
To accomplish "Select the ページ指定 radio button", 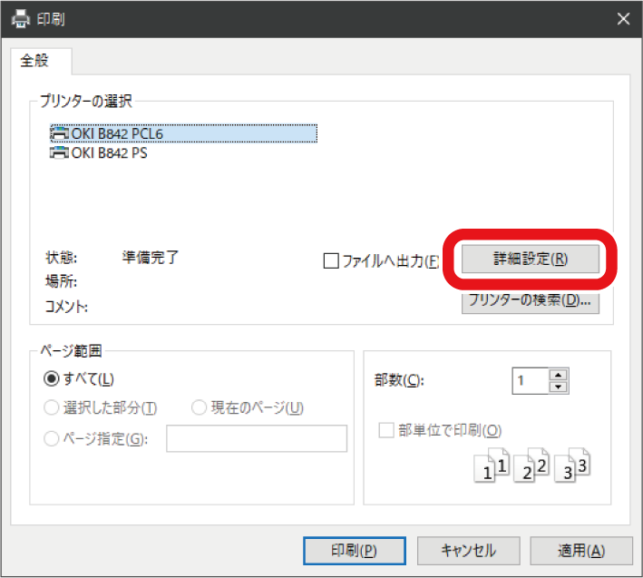I will pos(52,439).
